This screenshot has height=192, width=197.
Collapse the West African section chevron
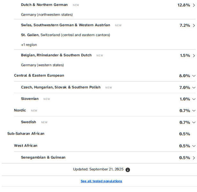point(194,146)
